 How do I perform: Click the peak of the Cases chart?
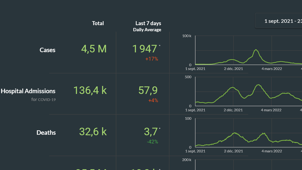tap(256, 50)
